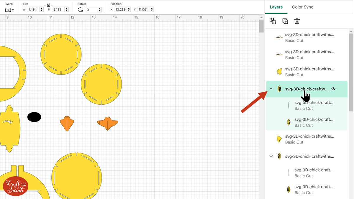Select the topmost feet layer in the list
Viewport: 354px width, 199px height.
pos(307,37)
